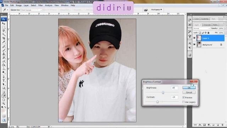Viewport: 227px width, 128px height.
Task: Select the History Brush tool
Action: (4, 58)
